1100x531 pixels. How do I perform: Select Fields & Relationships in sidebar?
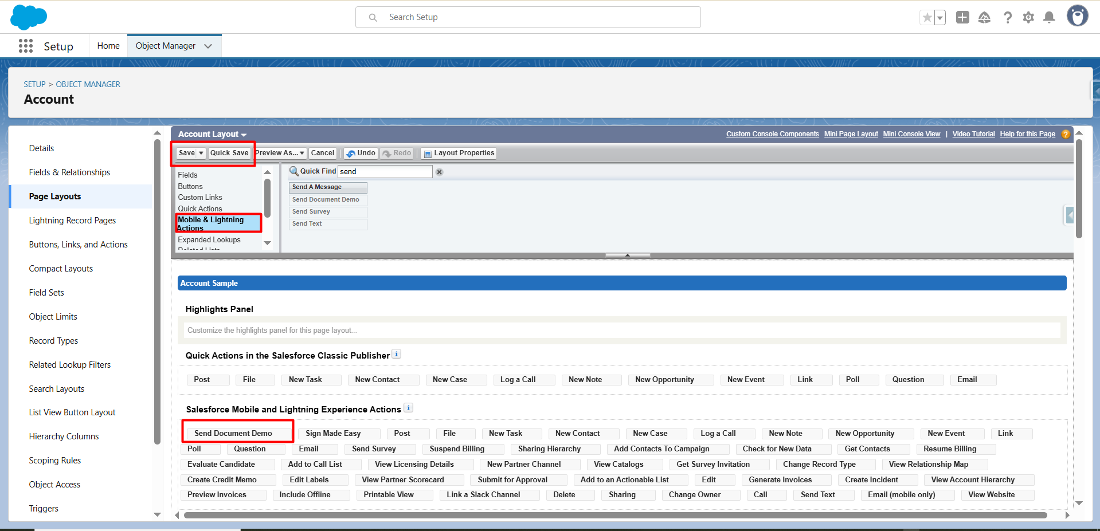tap(69, 172)
